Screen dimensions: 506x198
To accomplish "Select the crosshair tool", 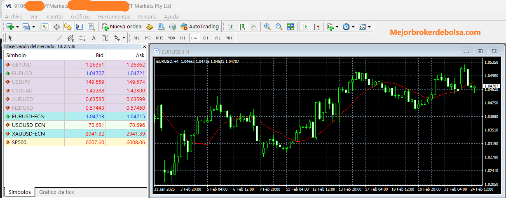I will pos(22,38).
